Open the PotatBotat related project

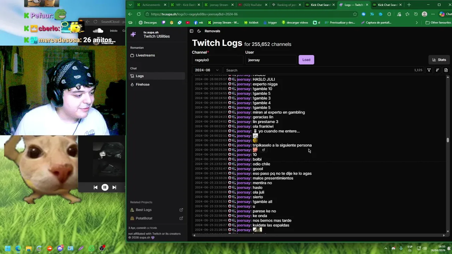click(x=144, y=218)
